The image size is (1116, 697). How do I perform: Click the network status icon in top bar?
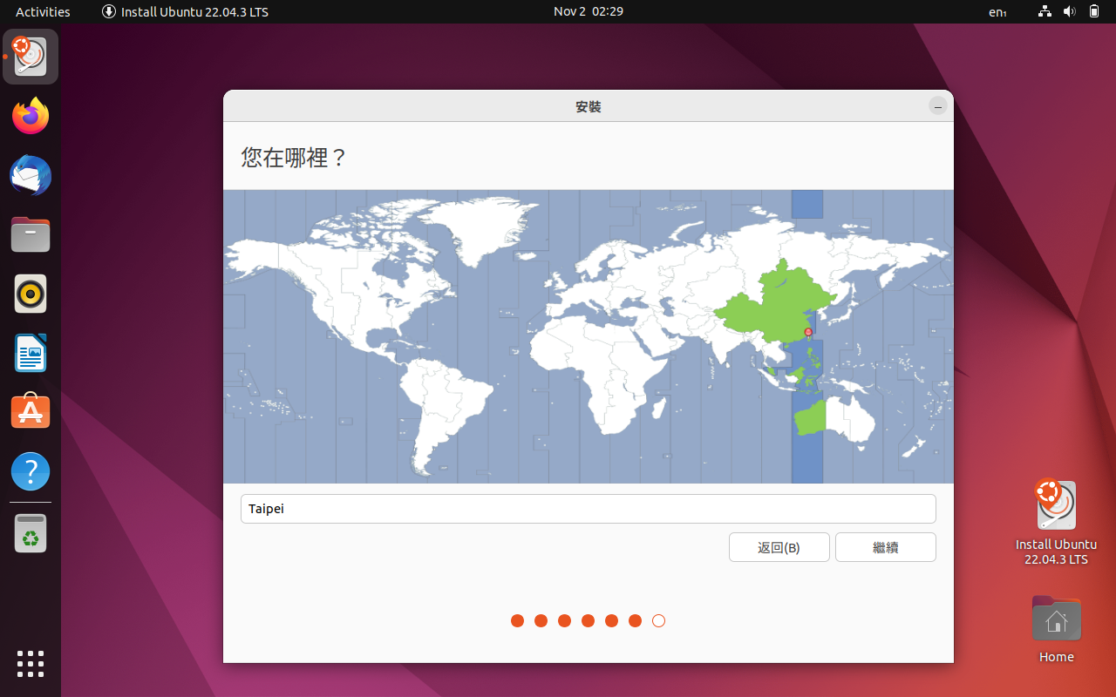(x=1045, y=11)
